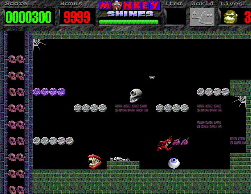Click the monkey face lives icon
Screen dimensions: 251x194
coord(230,17)
